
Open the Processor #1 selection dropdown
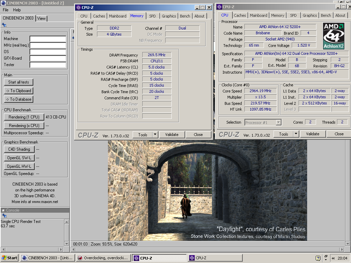[278, 122]
